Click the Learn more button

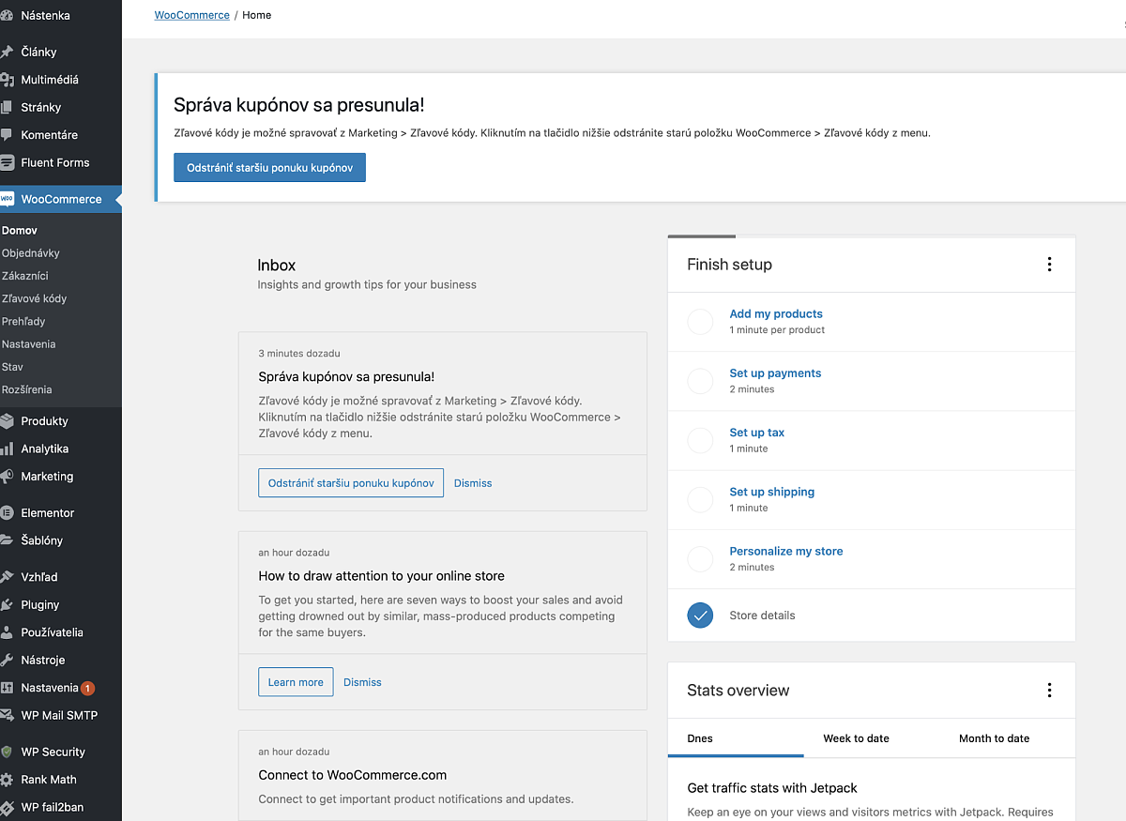pyautogui.click(x=296, y=682)
